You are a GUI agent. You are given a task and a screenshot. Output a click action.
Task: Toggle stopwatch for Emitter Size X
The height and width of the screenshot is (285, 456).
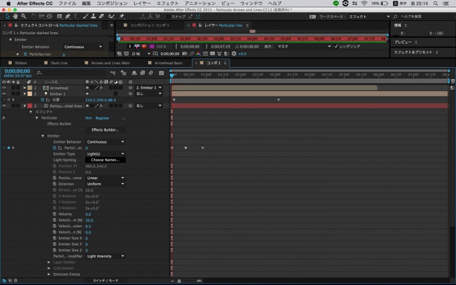pyautogui.click(x=56, y=238)
